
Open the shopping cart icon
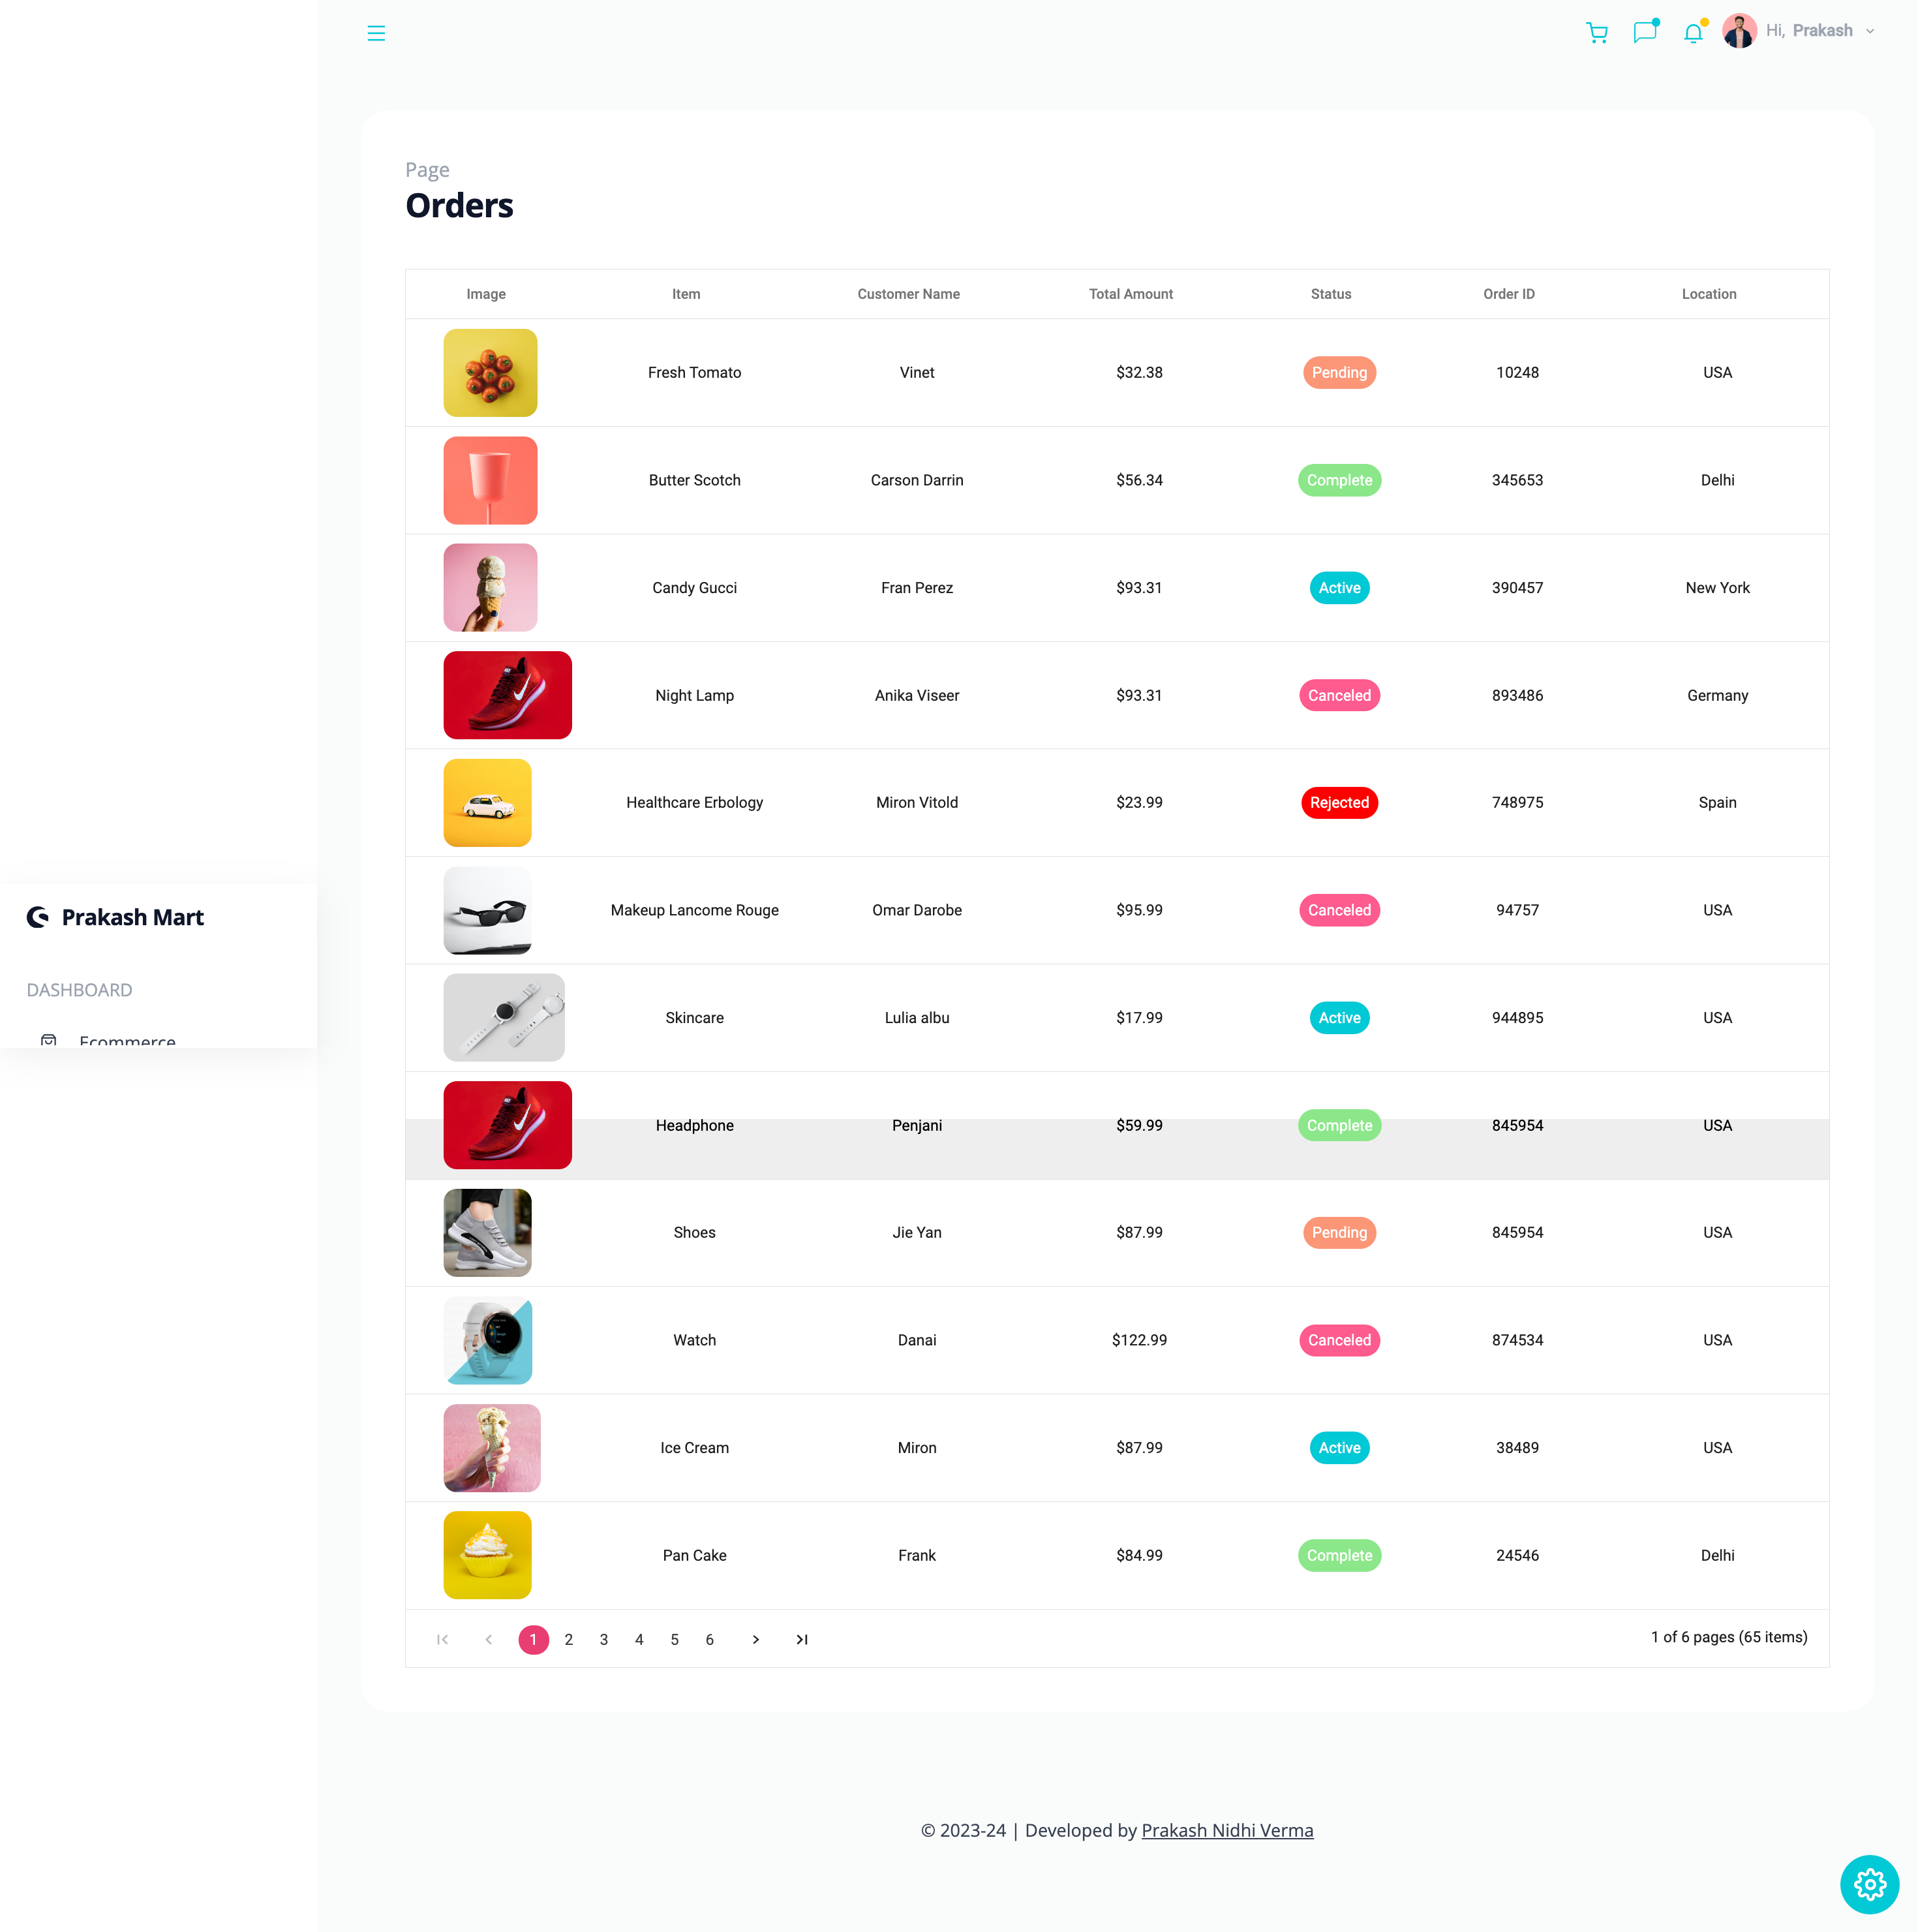pyautogui.click(x=1597, y=33)
